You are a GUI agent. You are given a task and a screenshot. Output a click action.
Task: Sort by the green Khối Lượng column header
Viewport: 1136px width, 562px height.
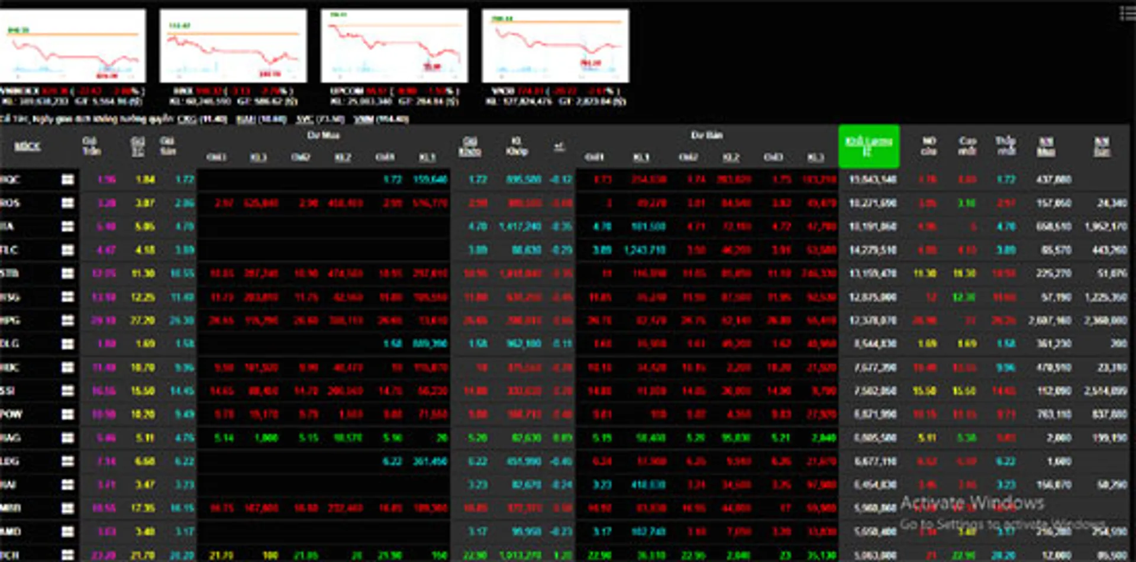click(869, 146)
